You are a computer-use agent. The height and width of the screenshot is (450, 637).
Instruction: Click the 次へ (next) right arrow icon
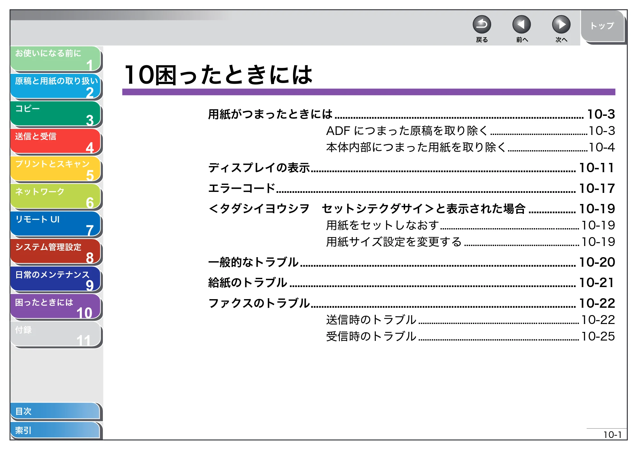[x=561, y=25]
